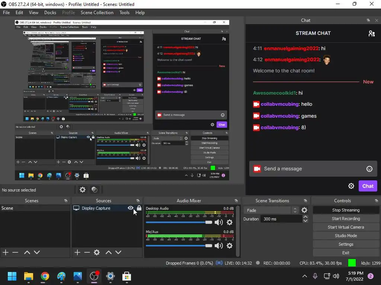
Task: Open Microsoft Store from taskbar
Action: point(127,276)
